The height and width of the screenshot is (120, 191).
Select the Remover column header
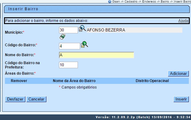coord(19,81)
